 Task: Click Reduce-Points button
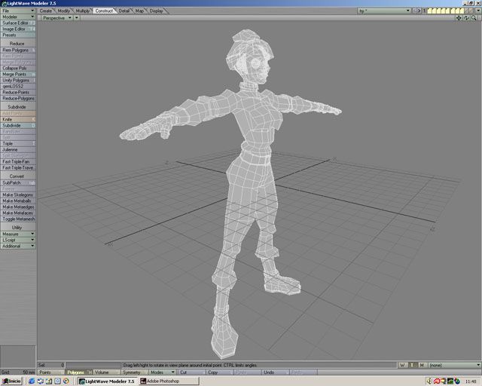click(x=18, y=92)
